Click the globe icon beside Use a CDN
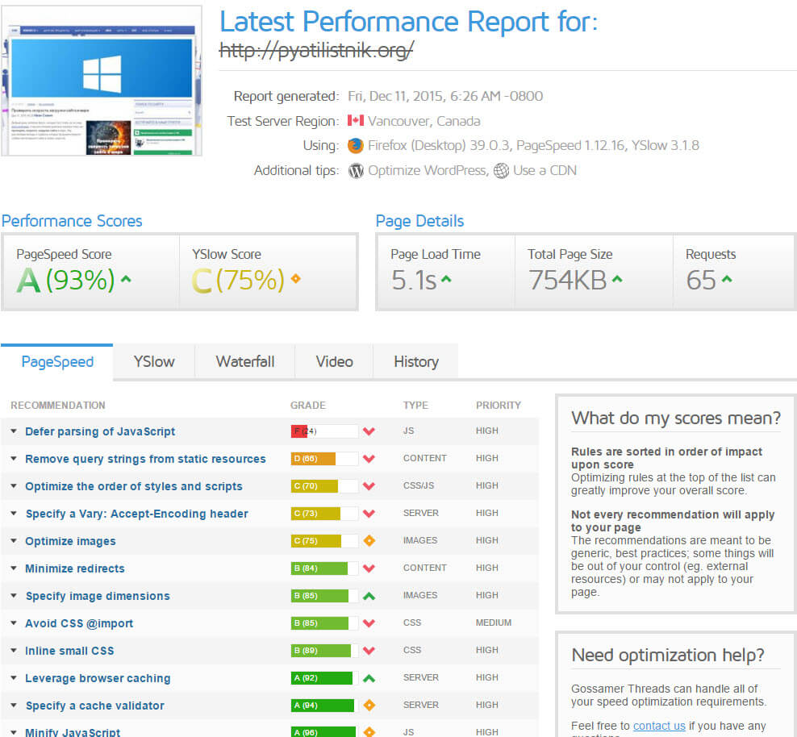 coord(501,170)
